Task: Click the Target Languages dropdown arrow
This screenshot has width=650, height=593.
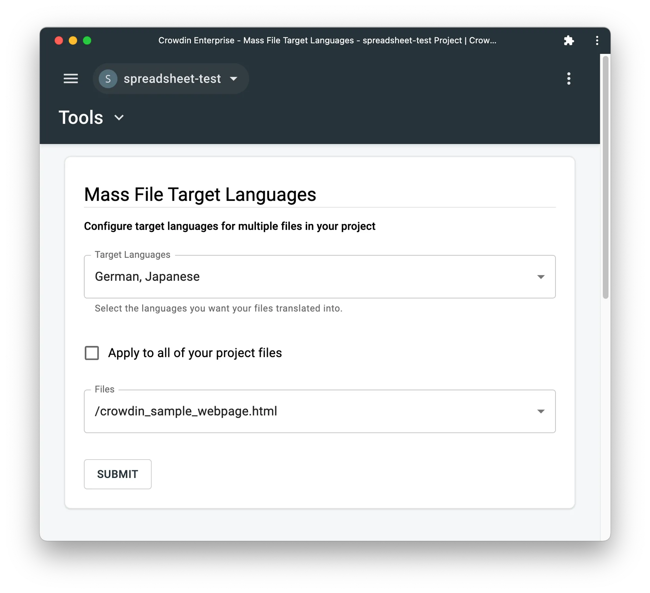Action: tap(541, 277)
